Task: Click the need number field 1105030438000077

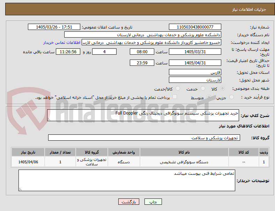Action: (195, 27)
